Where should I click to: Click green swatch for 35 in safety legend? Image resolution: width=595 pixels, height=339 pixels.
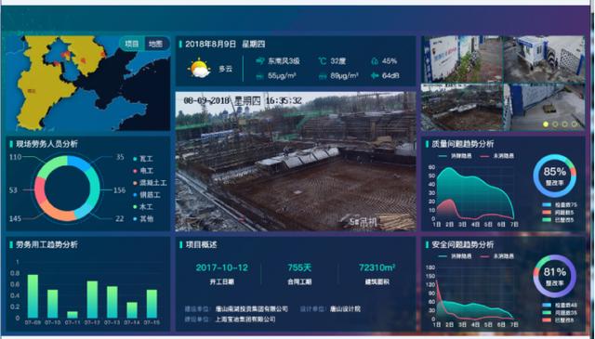click(547, 313)
